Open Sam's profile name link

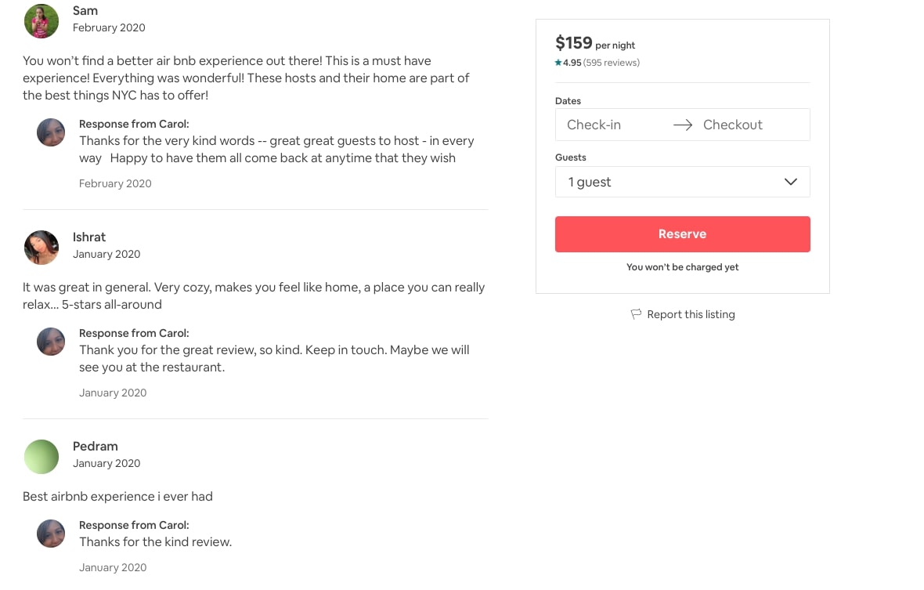[85, 10]
